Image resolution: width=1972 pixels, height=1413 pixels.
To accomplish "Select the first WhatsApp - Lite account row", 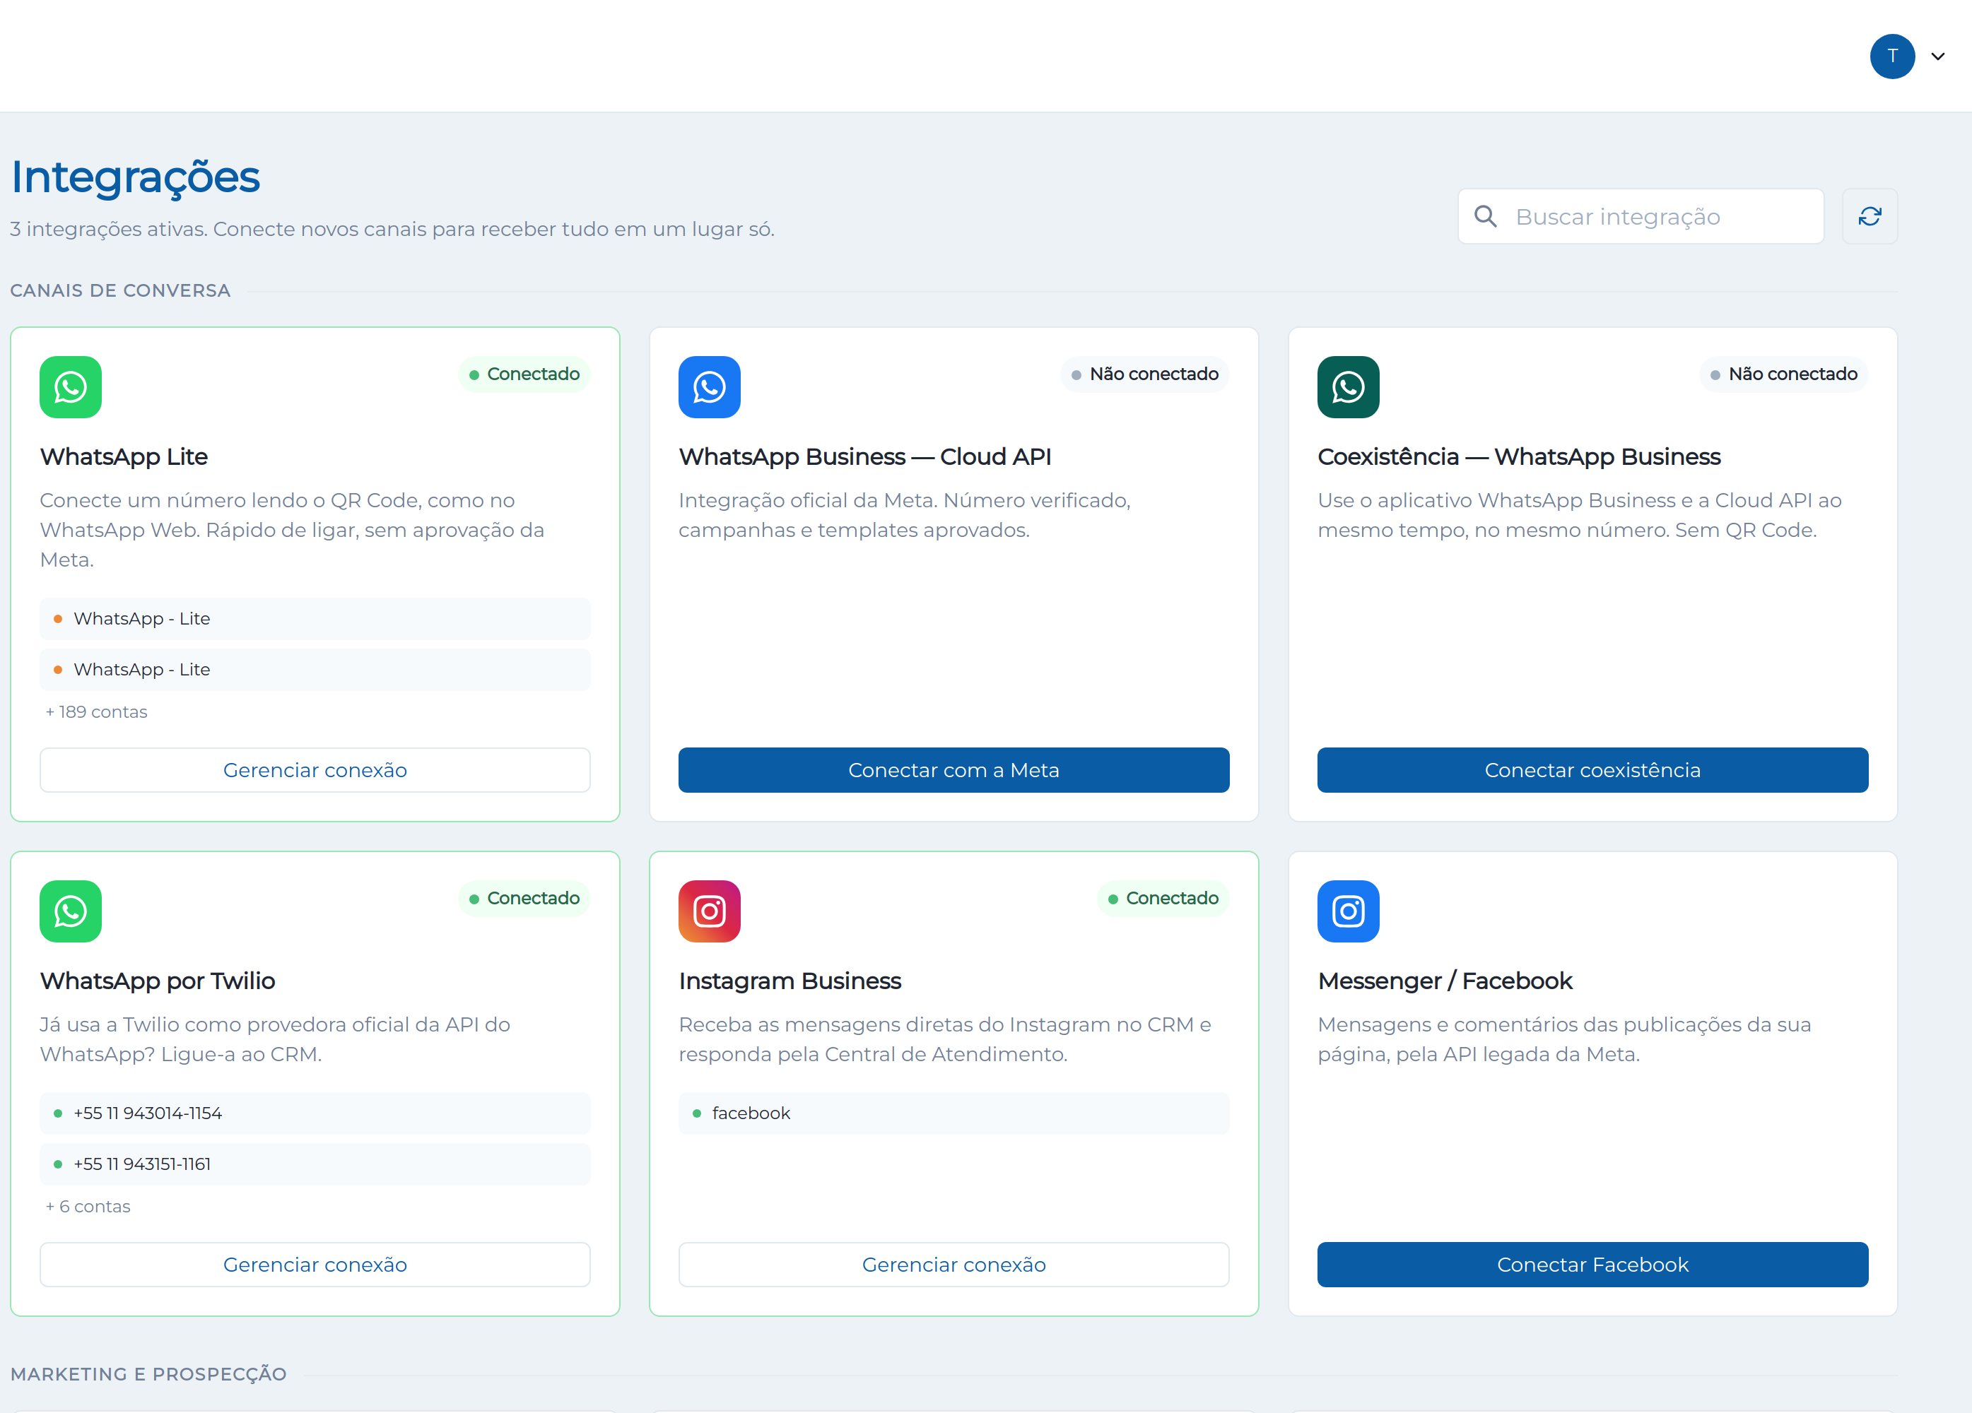I will 315,619.
